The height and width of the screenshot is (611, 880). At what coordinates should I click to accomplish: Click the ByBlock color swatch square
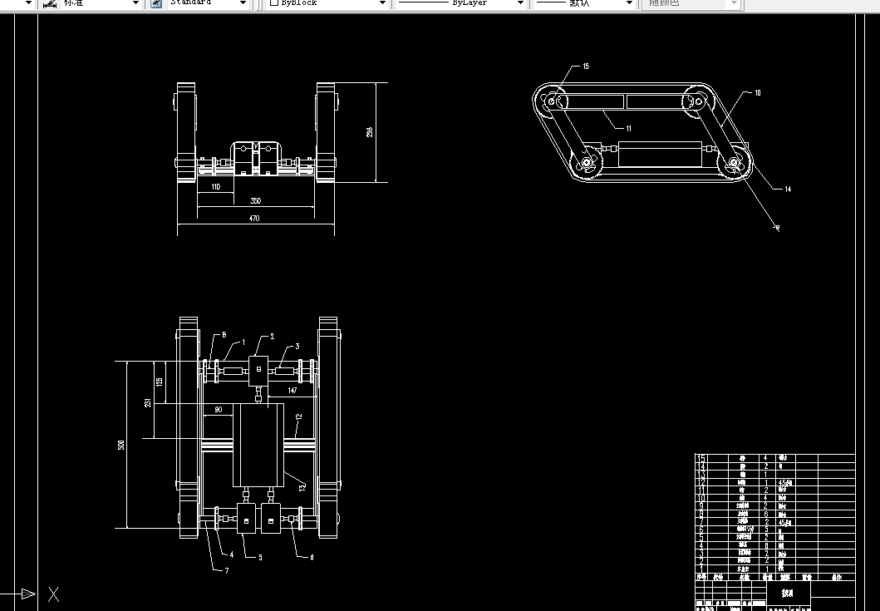(274, 2)
